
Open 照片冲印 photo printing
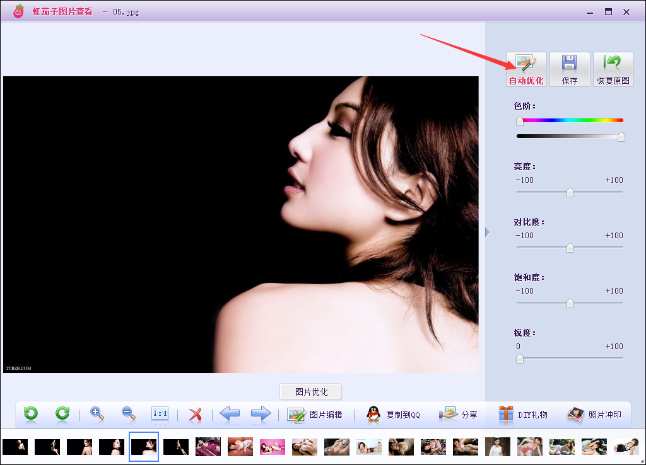click(594, 414)
